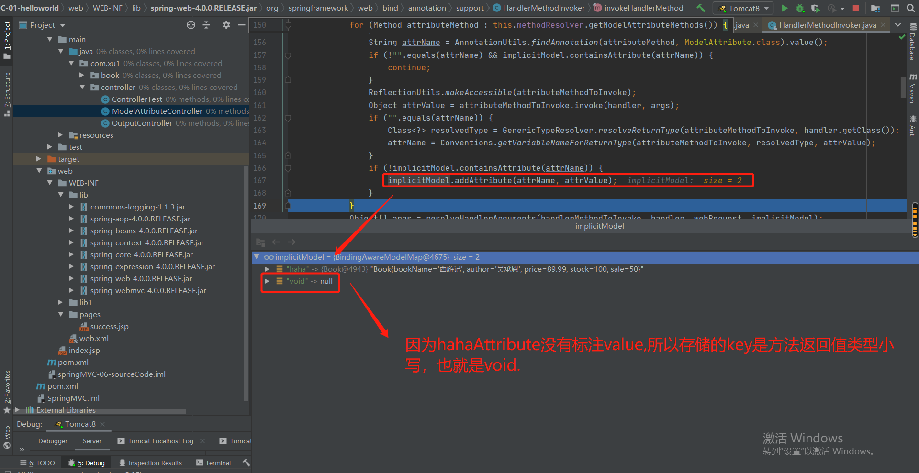
Task: Expand External Libraries node
Action: coord(17,410)
